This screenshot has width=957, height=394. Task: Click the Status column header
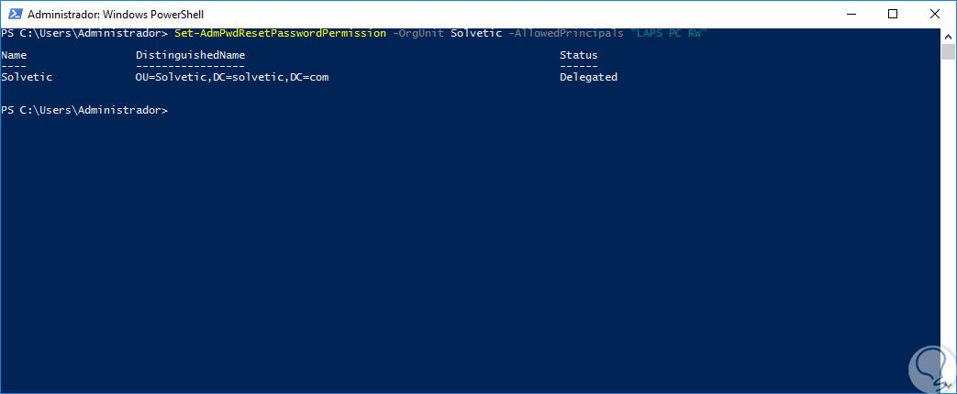[x=578, y=55]
